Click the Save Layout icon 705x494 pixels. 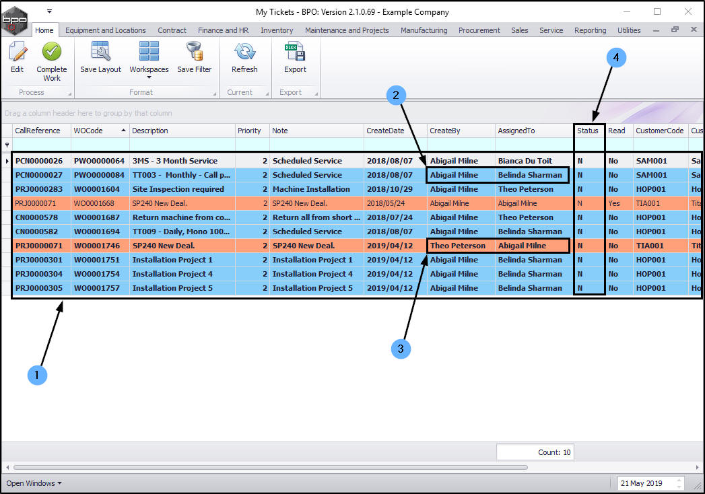[100, 52]
